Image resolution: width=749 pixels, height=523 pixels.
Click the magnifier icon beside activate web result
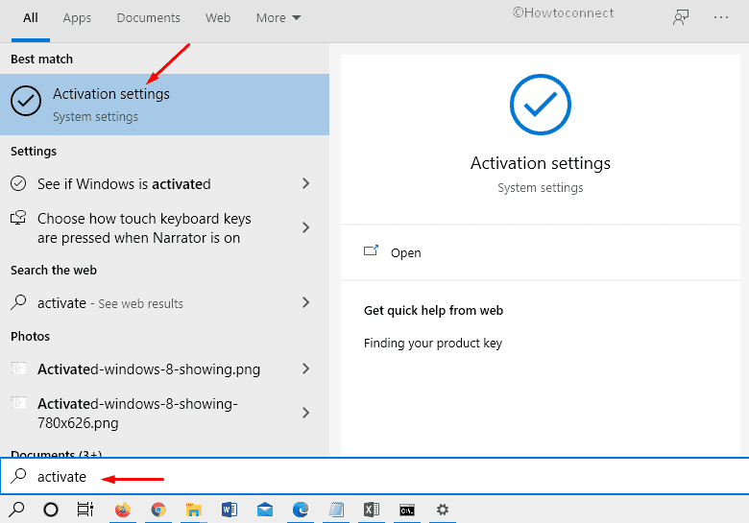(18, 302)
